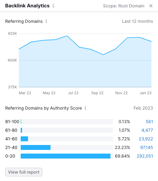Click the chart peak near Jul 22
The width and height of the screenshot is (158, 181).
coord(67,36)
